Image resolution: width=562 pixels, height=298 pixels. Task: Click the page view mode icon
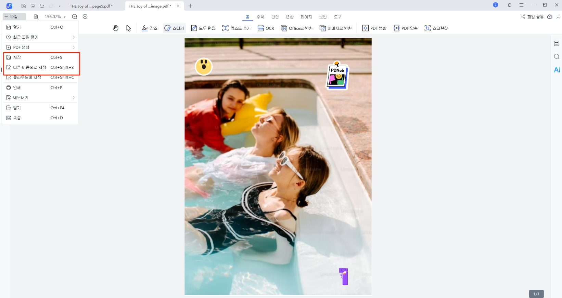36,16
